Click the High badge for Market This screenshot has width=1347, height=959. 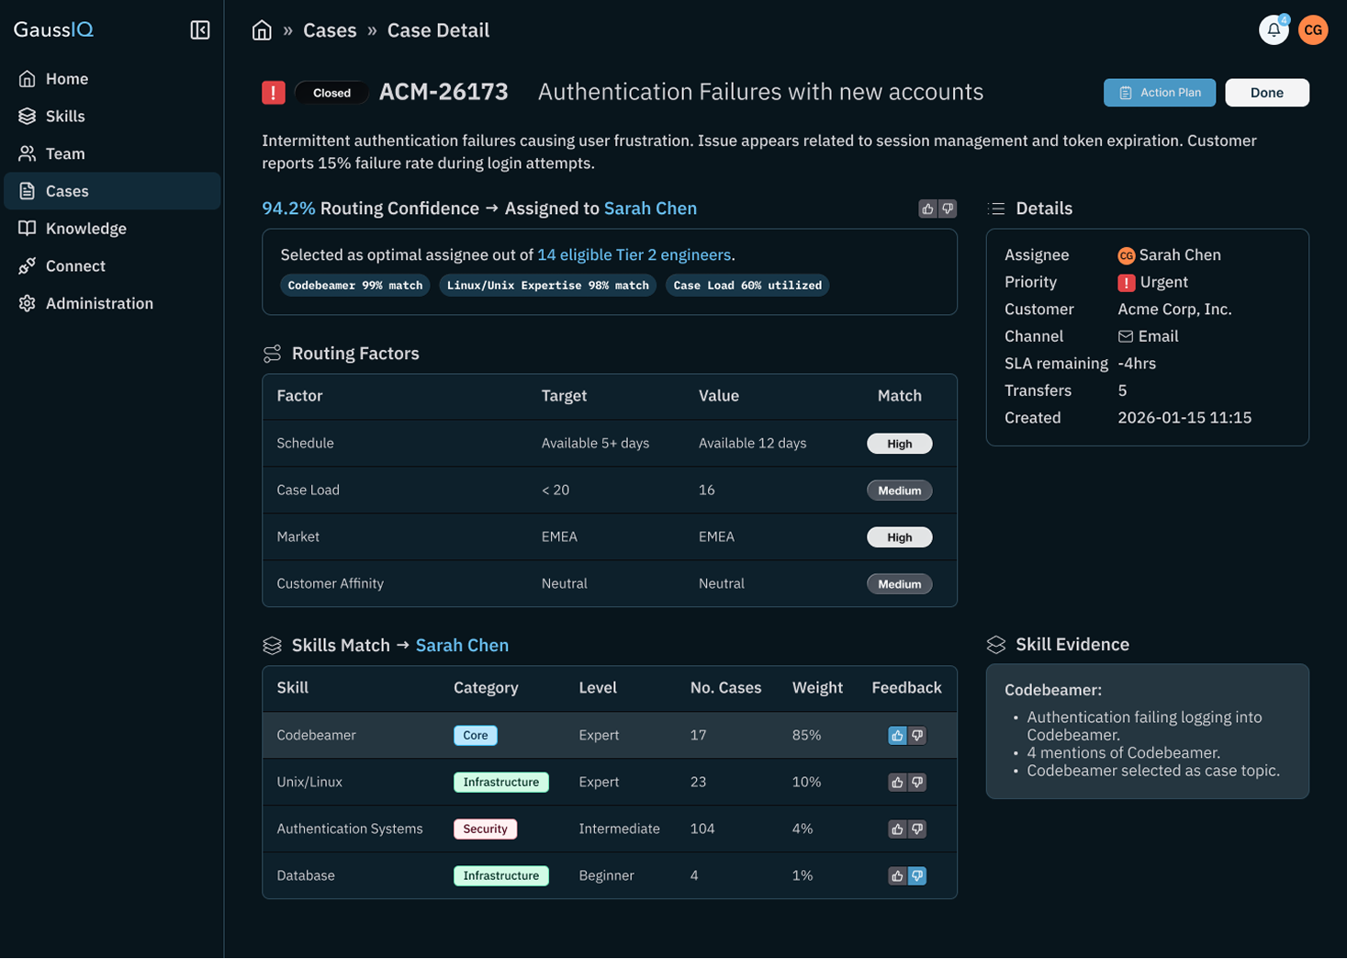tap(900, 537)
